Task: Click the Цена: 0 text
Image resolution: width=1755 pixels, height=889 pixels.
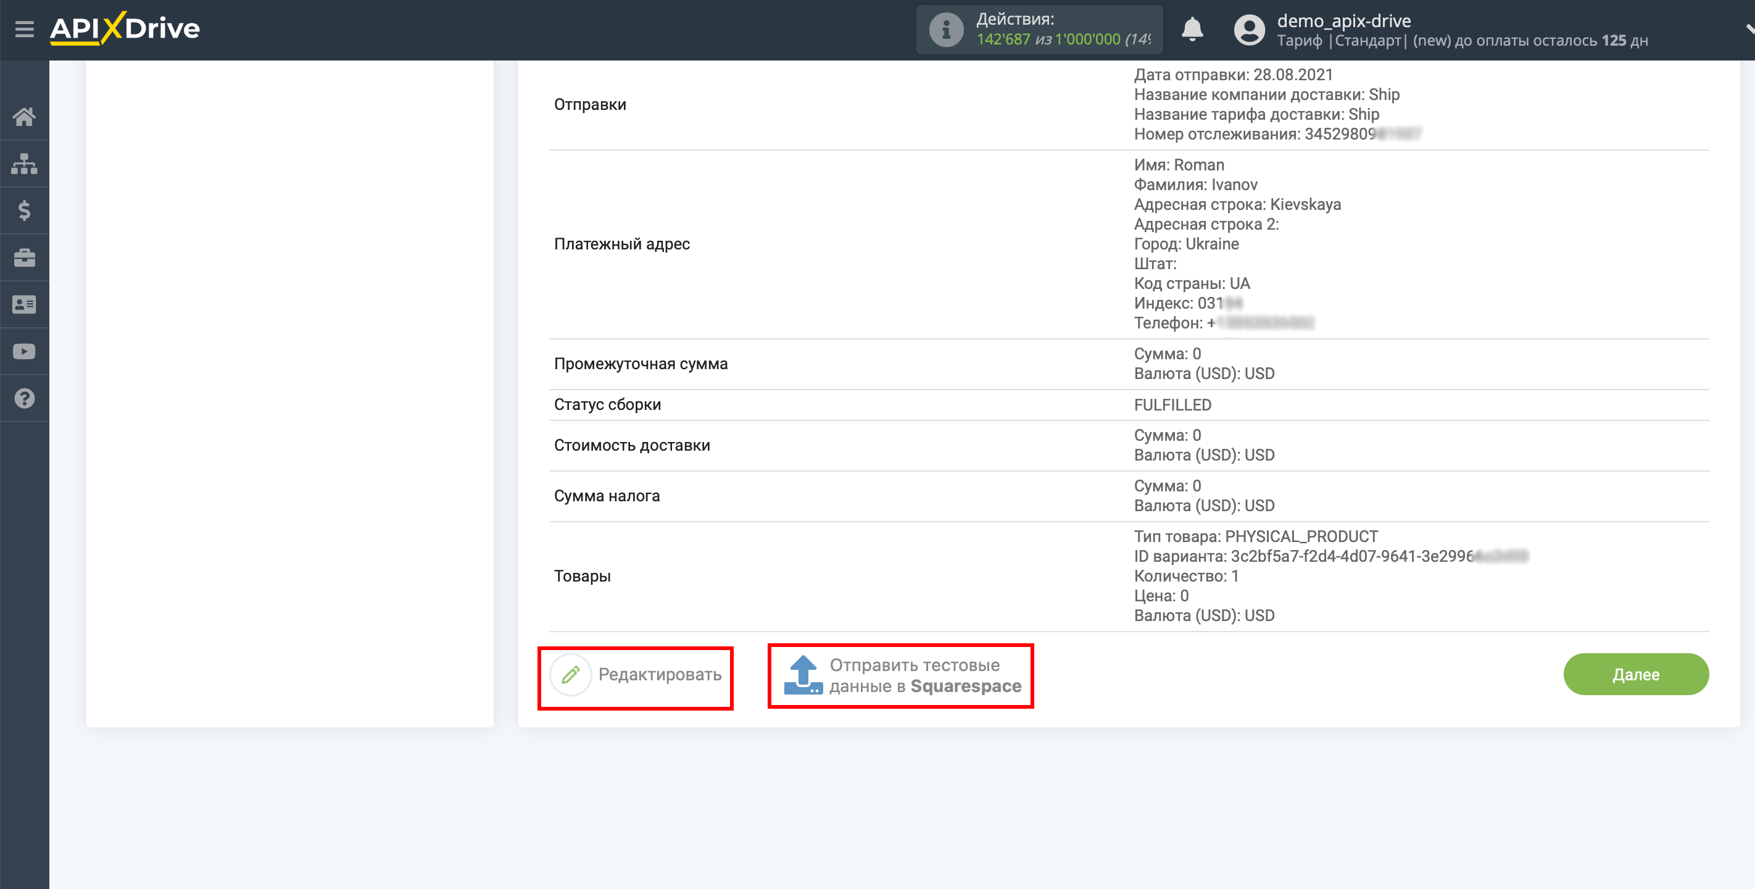Action: 1161,596
